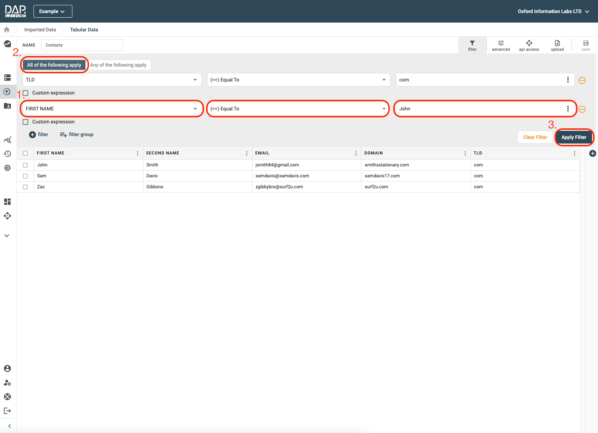
Task: Remove the TLD filter row
Action: point(582,80)
